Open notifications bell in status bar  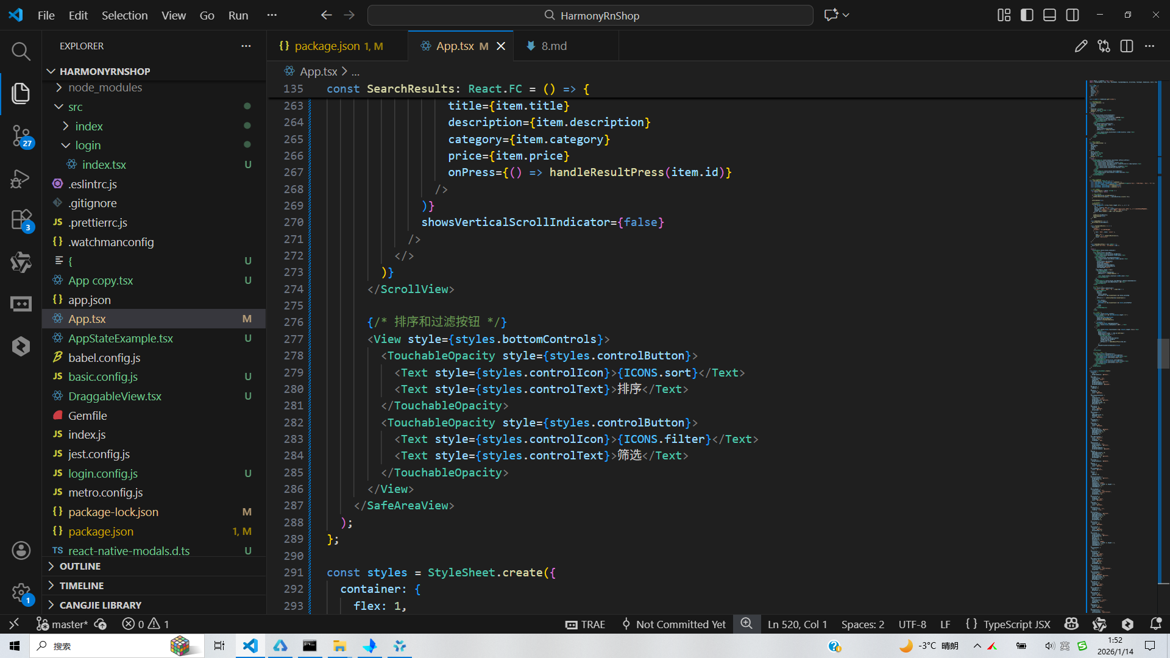pos(1155,624)
